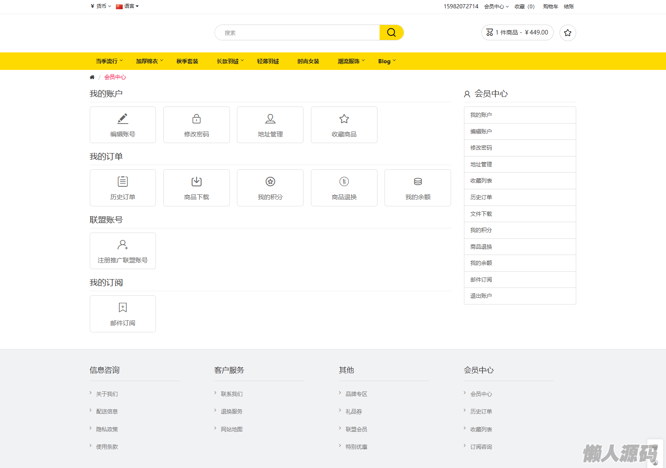Click into the search input field

click(x=297, y=33)
